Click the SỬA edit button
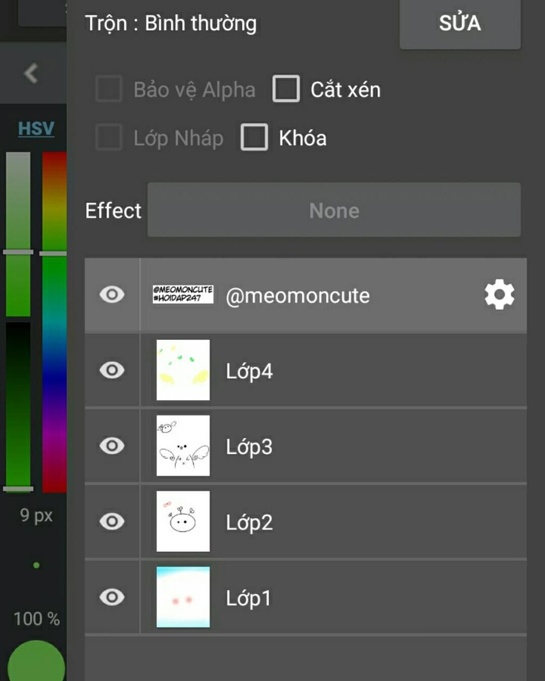Viewport: 545px width, 681px height. click(x=460, y=23)
